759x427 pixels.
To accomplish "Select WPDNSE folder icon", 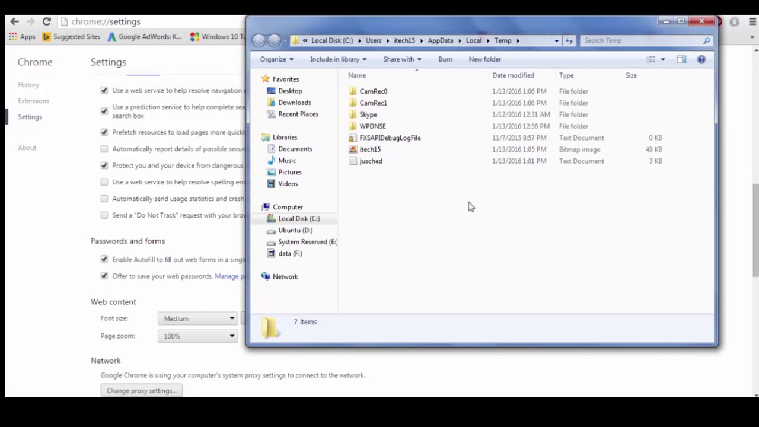I will coord(353,126).
